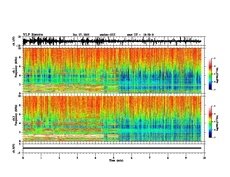Click the "10" tick on the time axis

(x=204, y=158)
